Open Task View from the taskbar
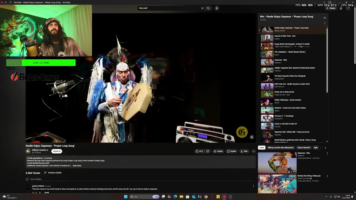Screen dimensions: 356x200 coord(163,197)
